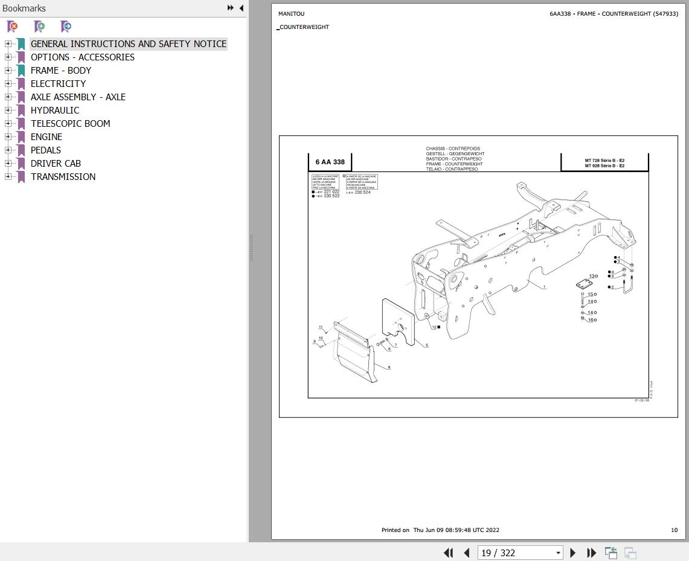Click the bookmark ribbon icon beside DRIVER CAB
This screenshot has height=561, width=689.
21,164
